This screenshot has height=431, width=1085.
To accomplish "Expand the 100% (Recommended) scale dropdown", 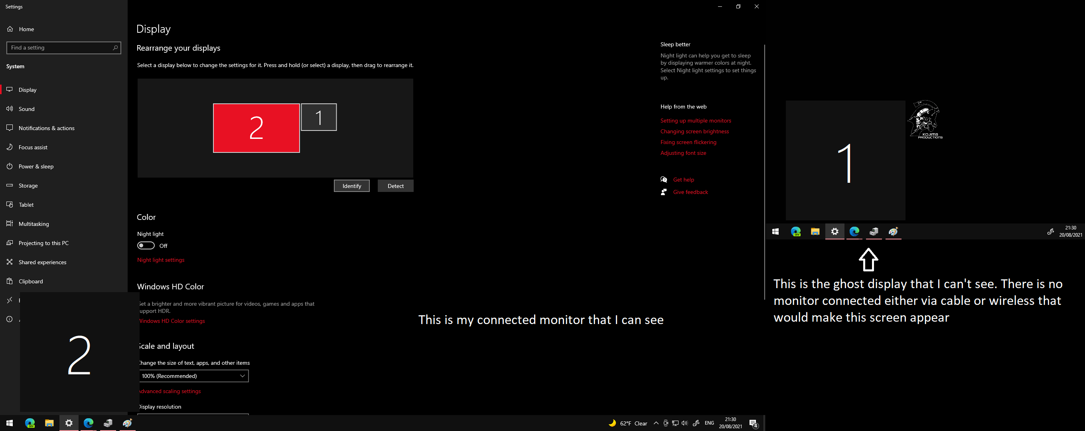I will point(193,376).
